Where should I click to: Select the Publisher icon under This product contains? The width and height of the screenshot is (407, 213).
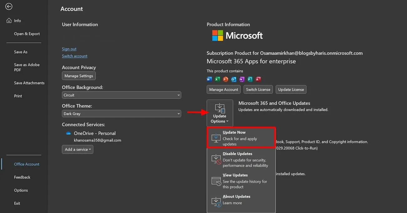tap(250, 79)
